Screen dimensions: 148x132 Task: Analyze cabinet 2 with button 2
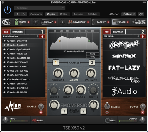(92, 62)
